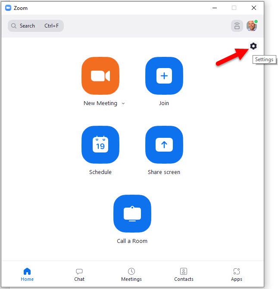The image size is (278, 289).
Task: Go to the Contacts tab
Action: point(184,274)
